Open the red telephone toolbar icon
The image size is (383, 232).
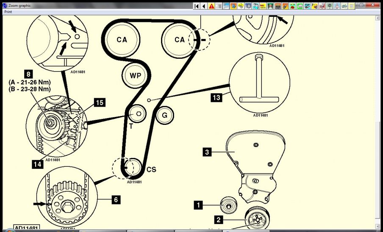coord(292,6)
